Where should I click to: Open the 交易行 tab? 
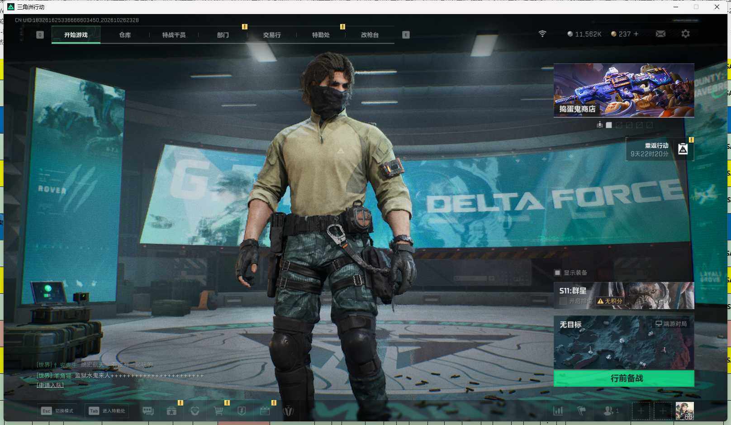click(x=272, y=35)
